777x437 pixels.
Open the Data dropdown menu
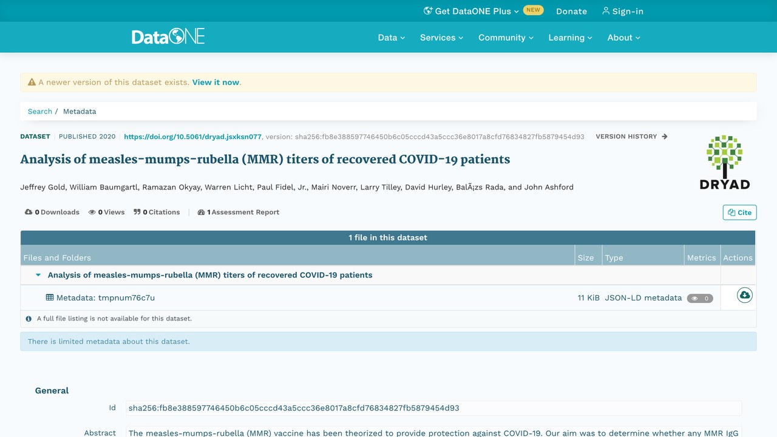click(392, 38)
